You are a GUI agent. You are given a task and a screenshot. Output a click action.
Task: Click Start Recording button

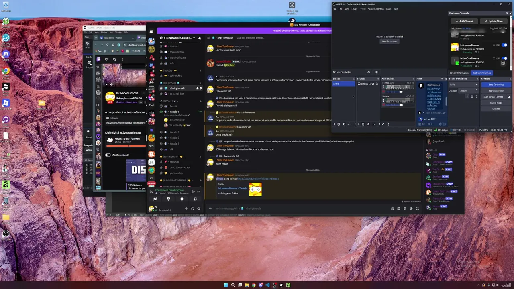tap(496, 91)
